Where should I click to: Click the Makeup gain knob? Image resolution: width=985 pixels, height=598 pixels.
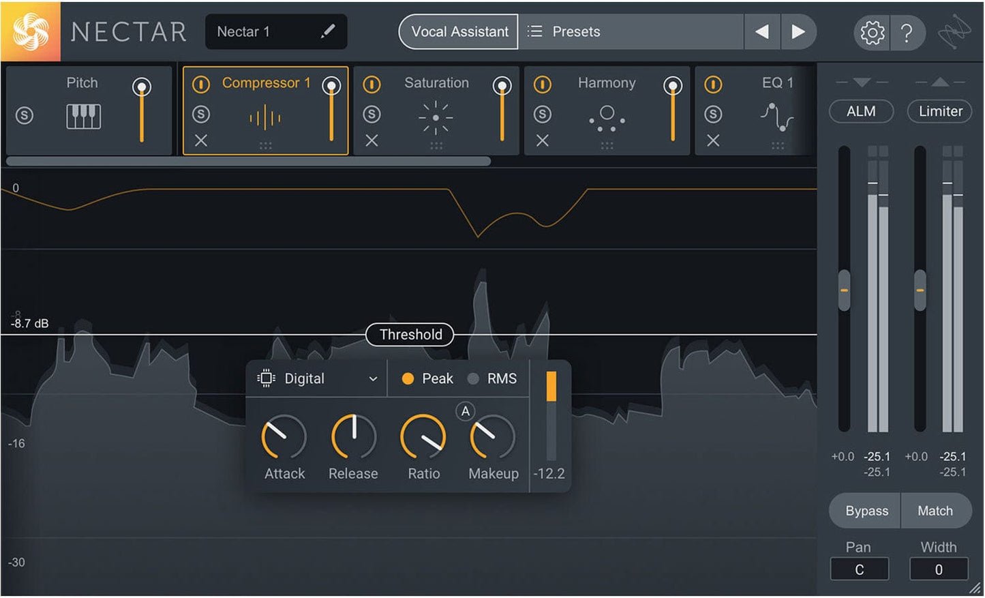coord(492,437)
